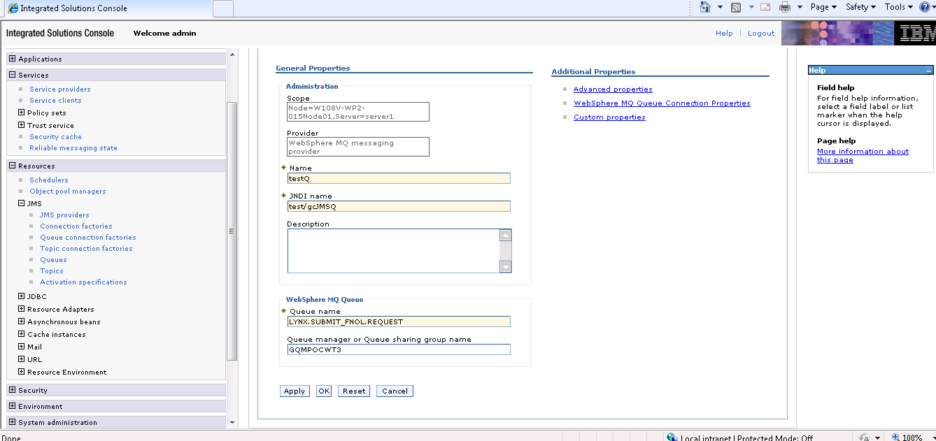Click the zoom magnifier icon in status bar

(x=895, y=438)
